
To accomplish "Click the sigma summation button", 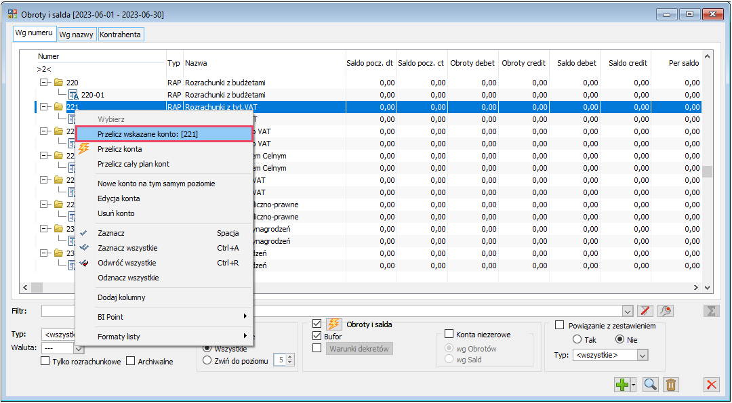I will [711, 311].
